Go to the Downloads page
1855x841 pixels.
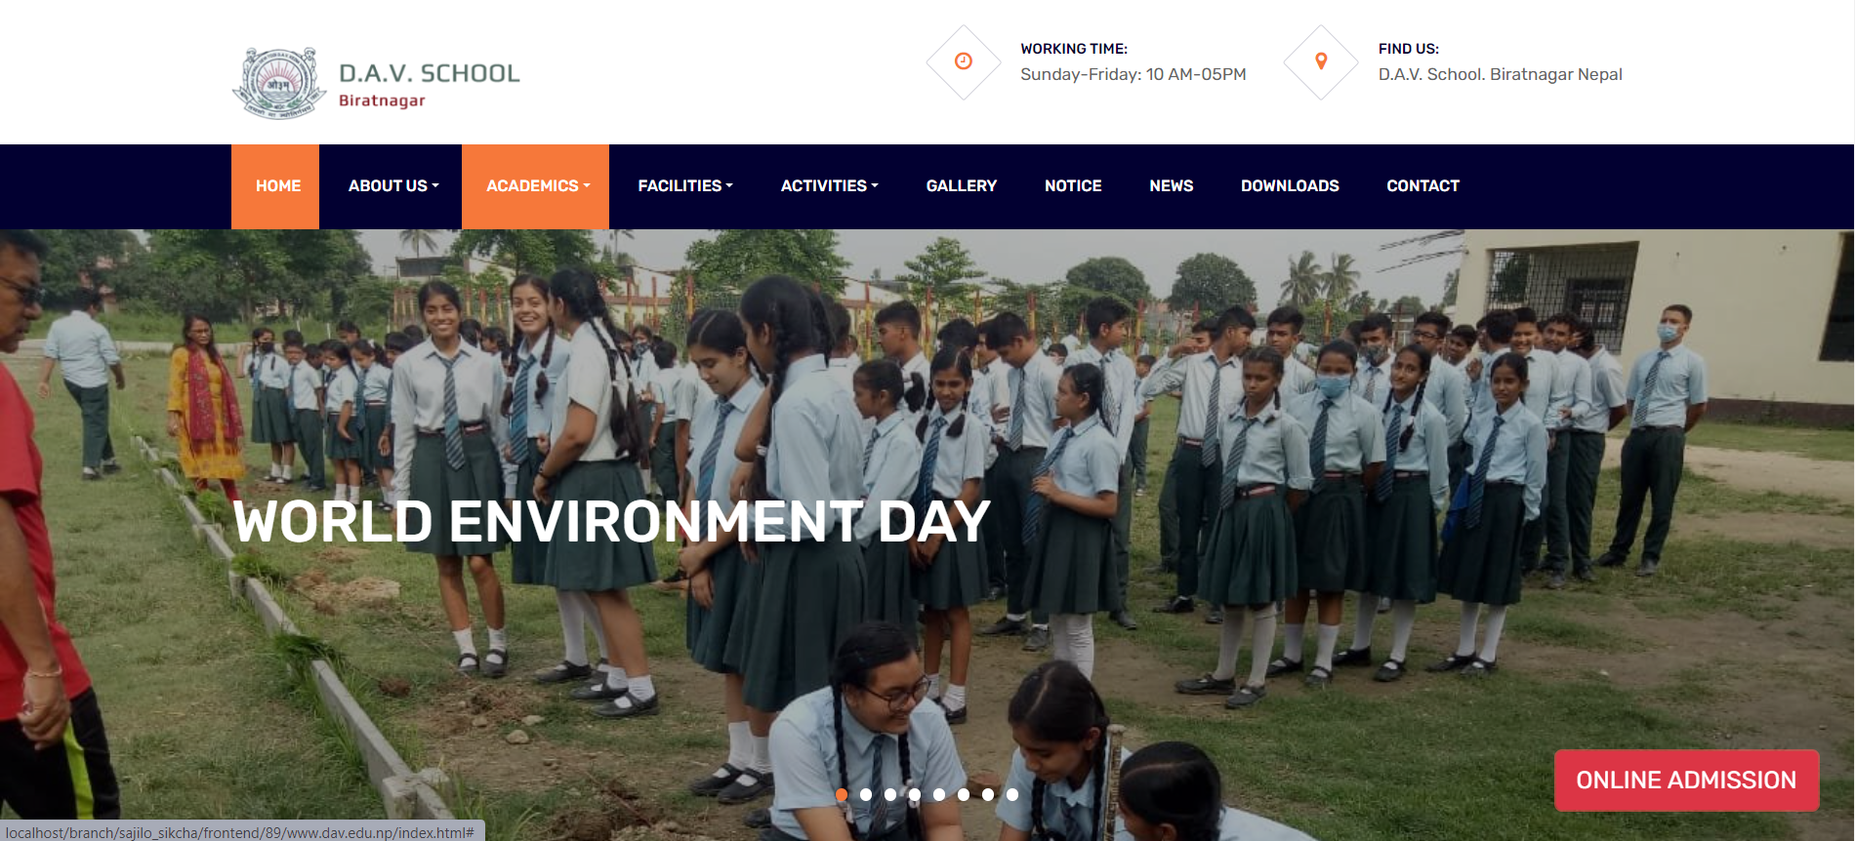1289,186
